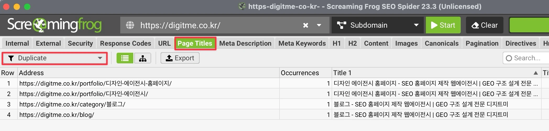The height and width of the screenshot is (131, 549).
Task: Select the URL tab
Action: 164,43
